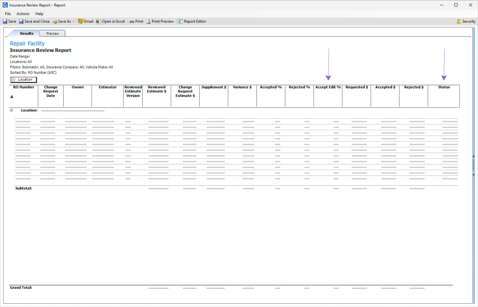Click the Subtotal row label
Image resolution: width=478 pixels, height=307 pixels.
[23, 188]
